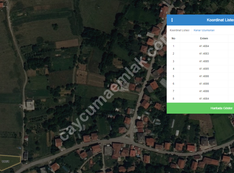The width and height of the screenshot is (234, 173).
Task: Click the Haritada Göster button
Action: tap(200, 108)
